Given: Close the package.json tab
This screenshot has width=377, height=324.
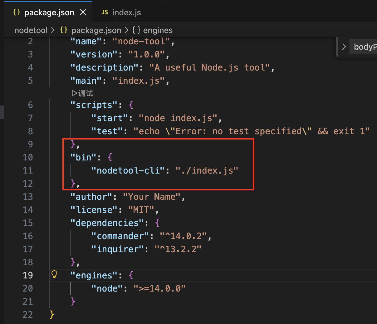Looking at the screenshot, I should (x=83, y=12).
